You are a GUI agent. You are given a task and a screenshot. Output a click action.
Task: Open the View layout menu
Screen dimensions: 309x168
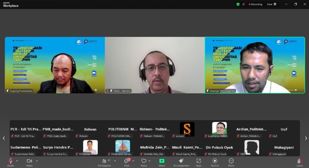click(x=272, y=4)
